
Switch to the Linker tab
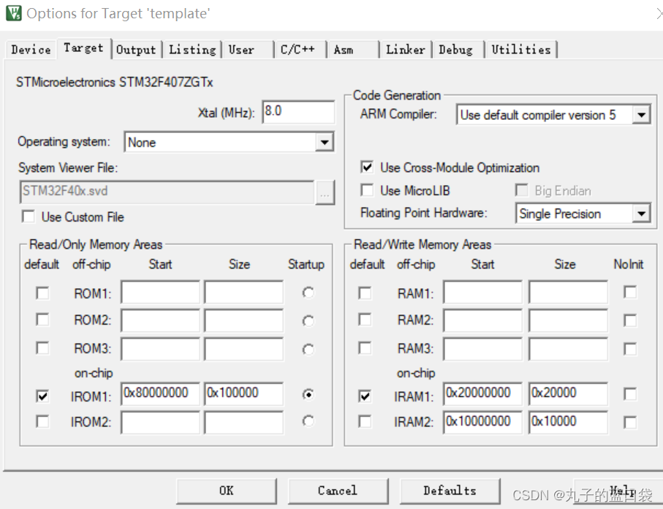pyautogui.click(x=406, y=50)
